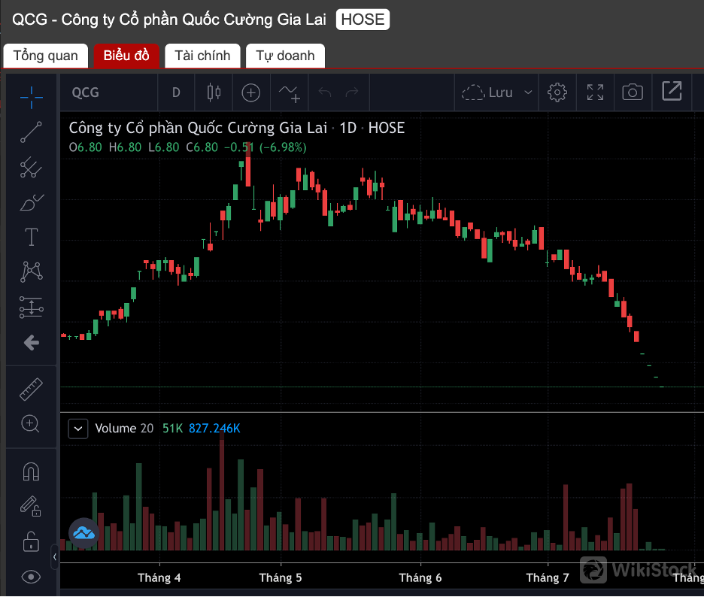Viewport: 704px width, 597px height.
Task: Take a chart snapshot with camera icon
Action: point(633,92)
